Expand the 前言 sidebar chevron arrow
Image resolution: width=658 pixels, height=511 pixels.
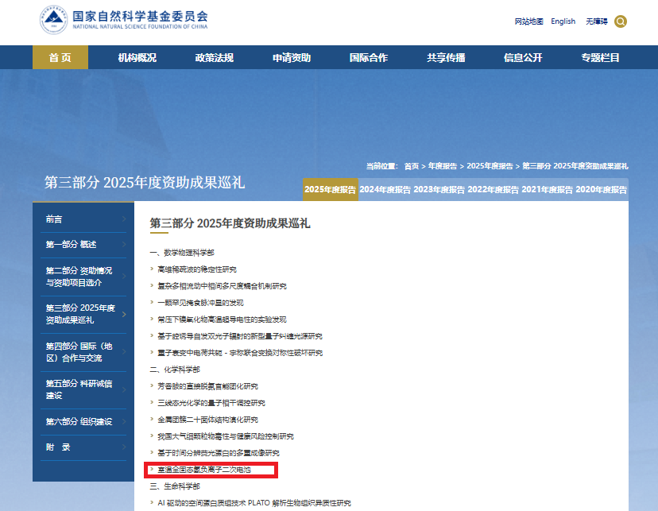[124, 219]
